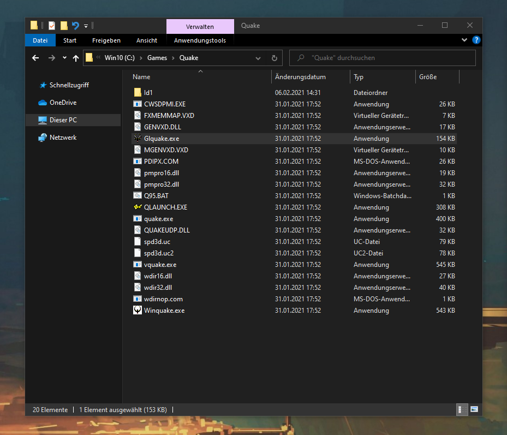The width and height of the screenshot is (507, 435).
Task: Go up one folder level
Action: click(x=76, y=58)
